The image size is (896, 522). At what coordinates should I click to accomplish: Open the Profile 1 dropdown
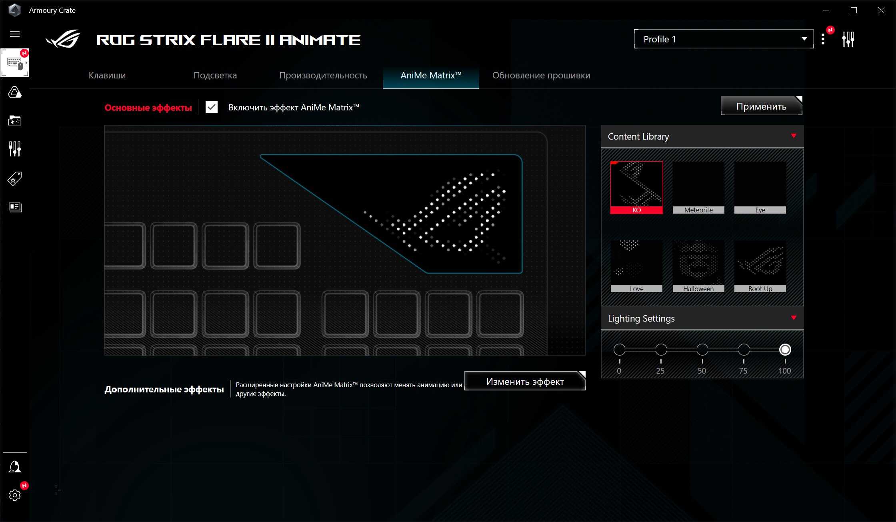pos(724,39)
